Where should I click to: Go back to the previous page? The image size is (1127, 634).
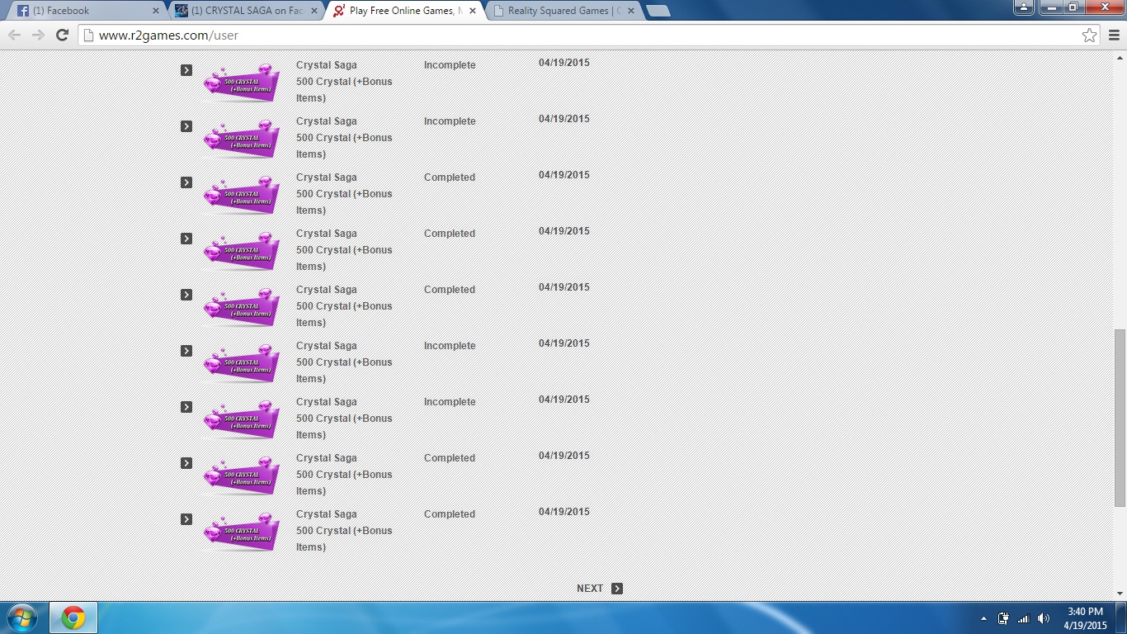14,35
